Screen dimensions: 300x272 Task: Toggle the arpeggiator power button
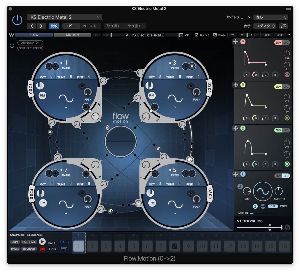[x=12, y=45]
